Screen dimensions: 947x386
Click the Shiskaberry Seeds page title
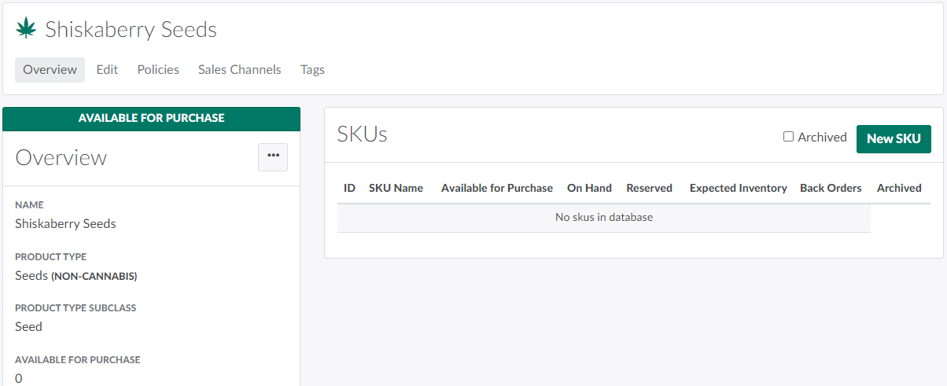click(131, 30)
